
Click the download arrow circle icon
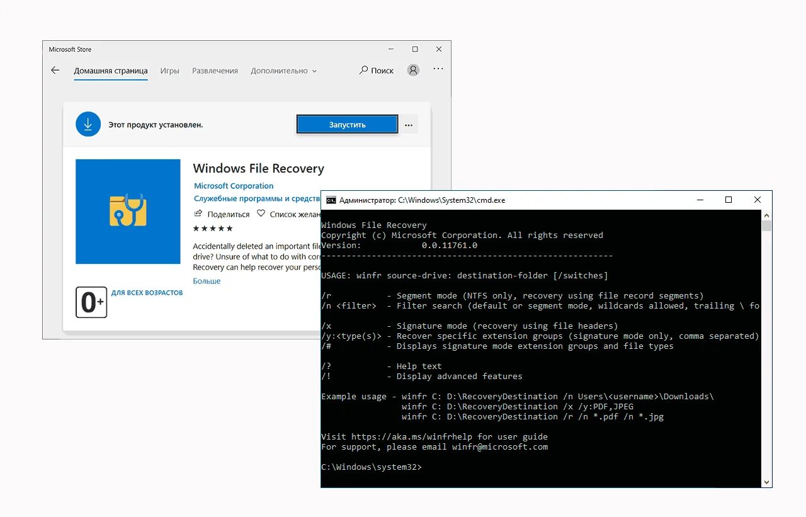[88, 124]
